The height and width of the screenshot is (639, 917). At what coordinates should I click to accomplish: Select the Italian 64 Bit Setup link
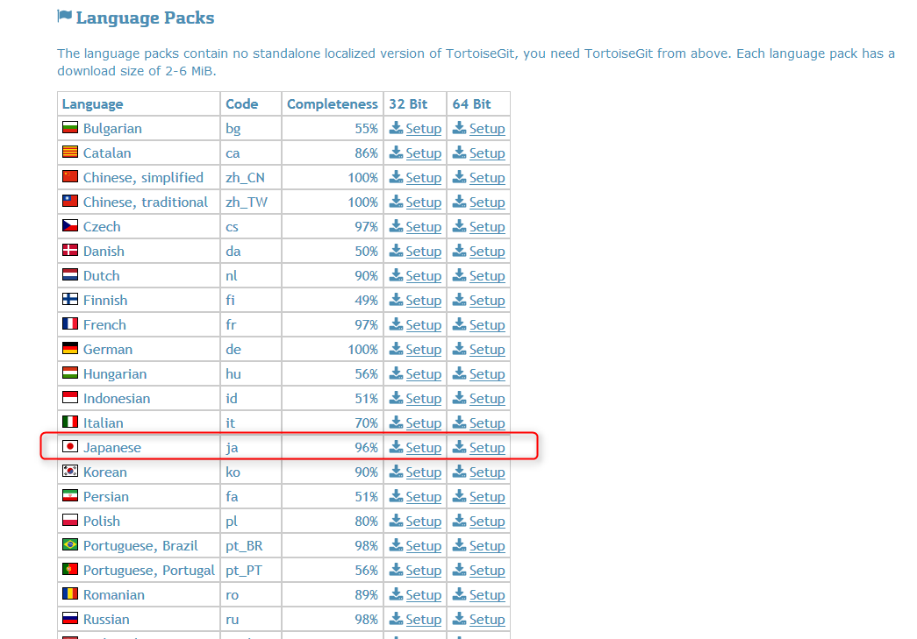click(486, 423)
